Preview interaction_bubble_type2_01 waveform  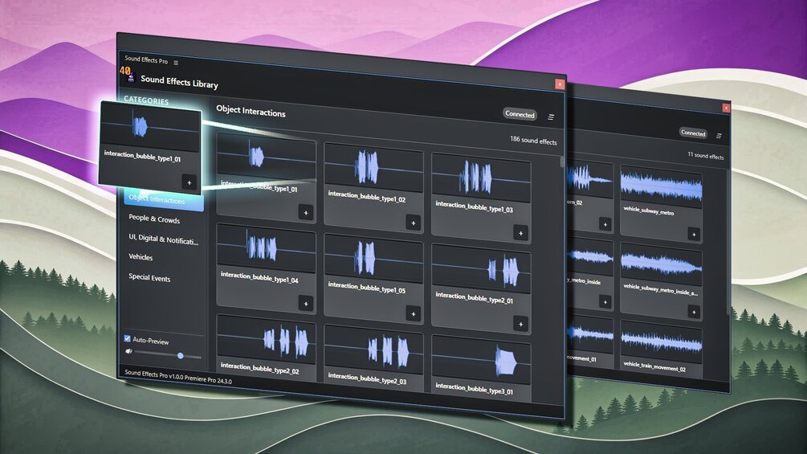click(x=481, y=268)
